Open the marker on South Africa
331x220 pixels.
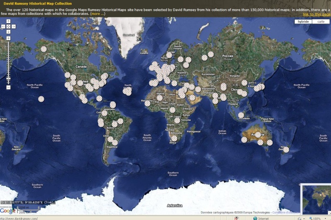point(174,139)
